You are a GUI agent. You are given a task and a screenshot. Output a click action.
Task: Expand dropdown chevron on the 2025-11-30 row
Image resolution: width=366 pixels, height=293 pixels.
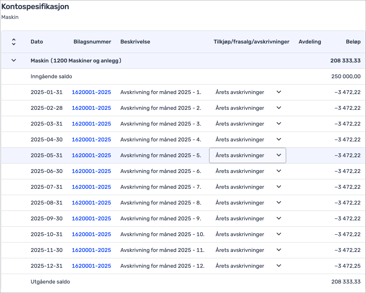[279, 250]
